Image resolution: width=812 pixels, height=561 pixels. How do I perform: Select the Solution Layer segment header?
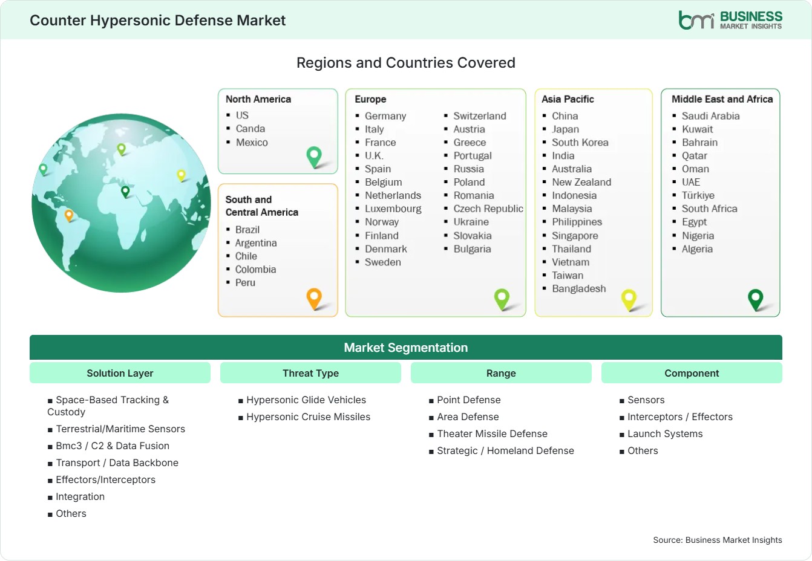click(120, 373)
